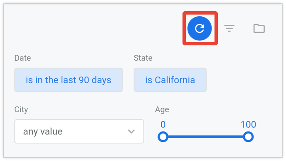
Task: Click the Age minimum value label 0
Action: [163, 124]
